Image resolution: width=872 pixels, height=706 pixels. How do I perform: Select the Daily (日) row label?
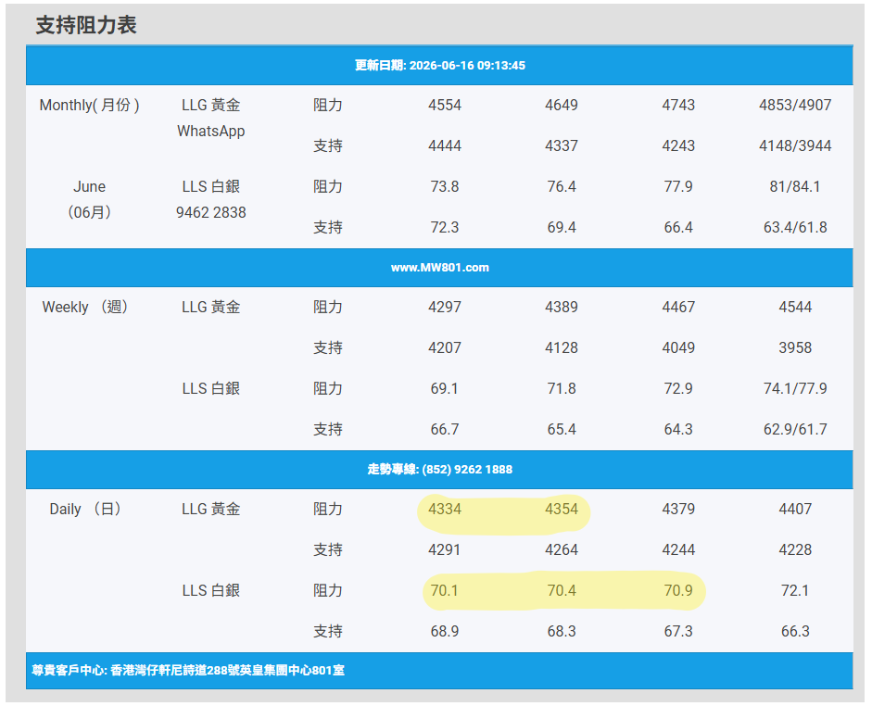coord(86,509)
